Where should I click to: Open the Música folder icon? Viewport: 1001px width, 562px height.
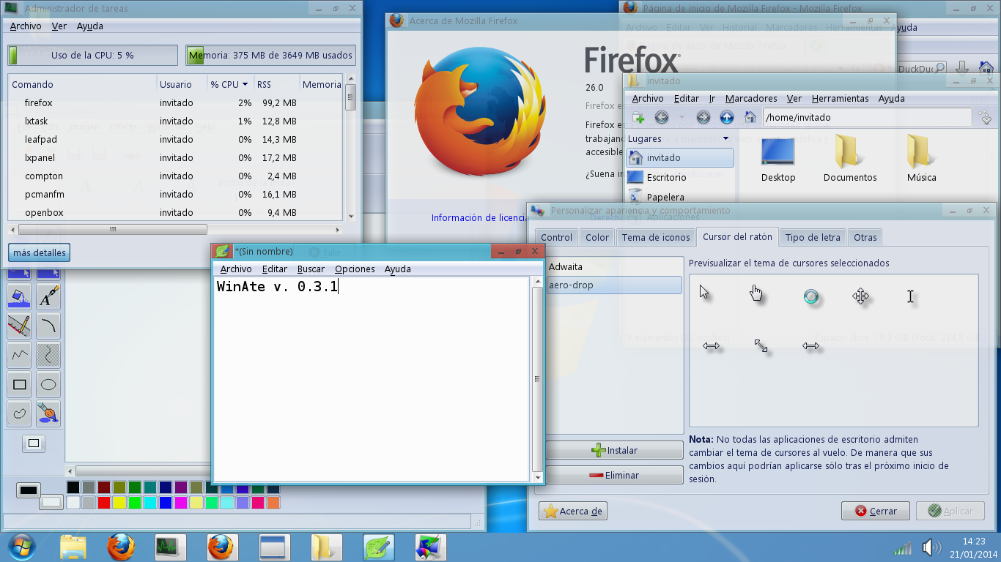[x=921, y=158]
